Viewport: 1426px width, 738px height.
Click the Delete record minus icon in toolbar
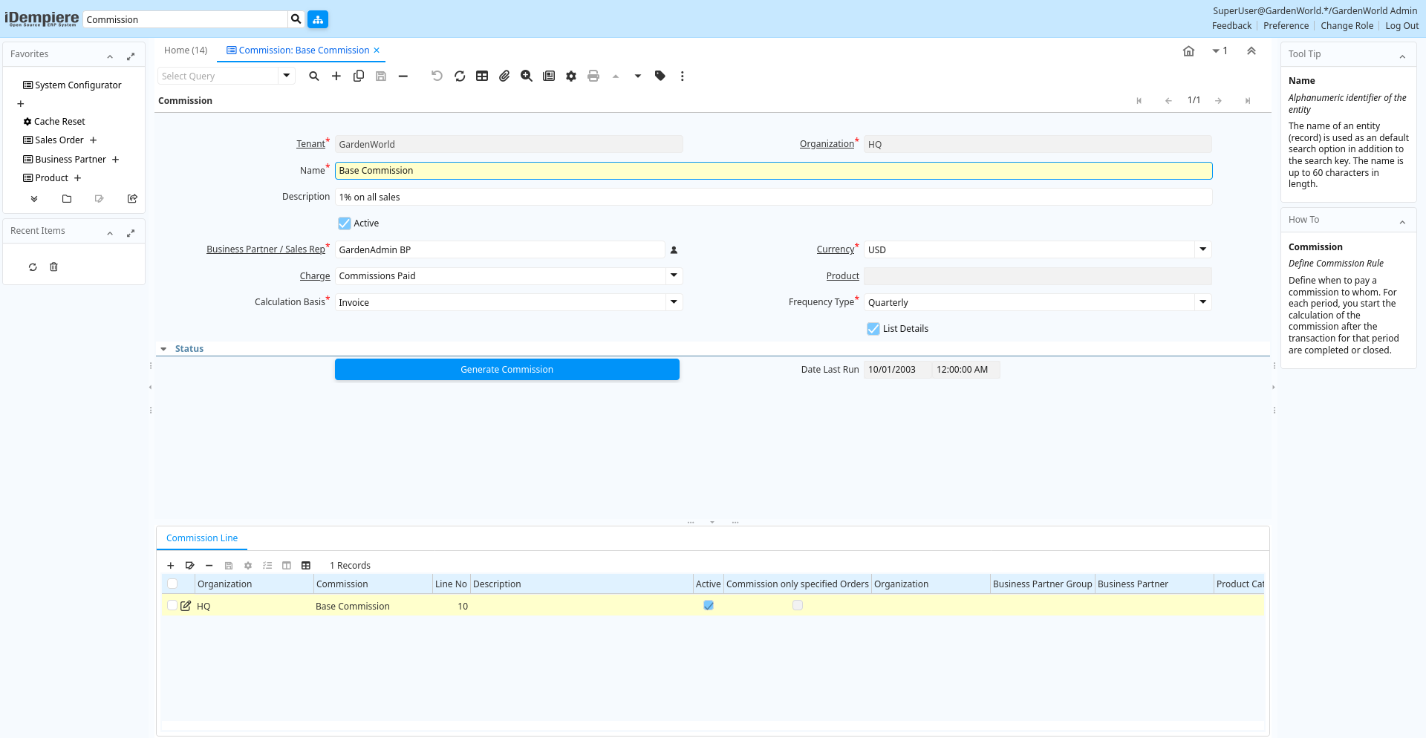403,76
